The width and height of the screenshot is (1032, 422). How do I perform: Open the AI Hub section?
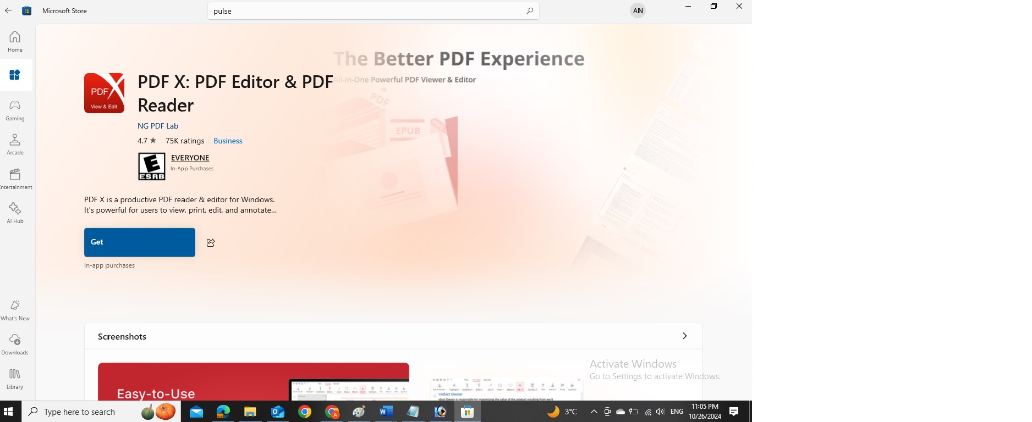(15, 213)
